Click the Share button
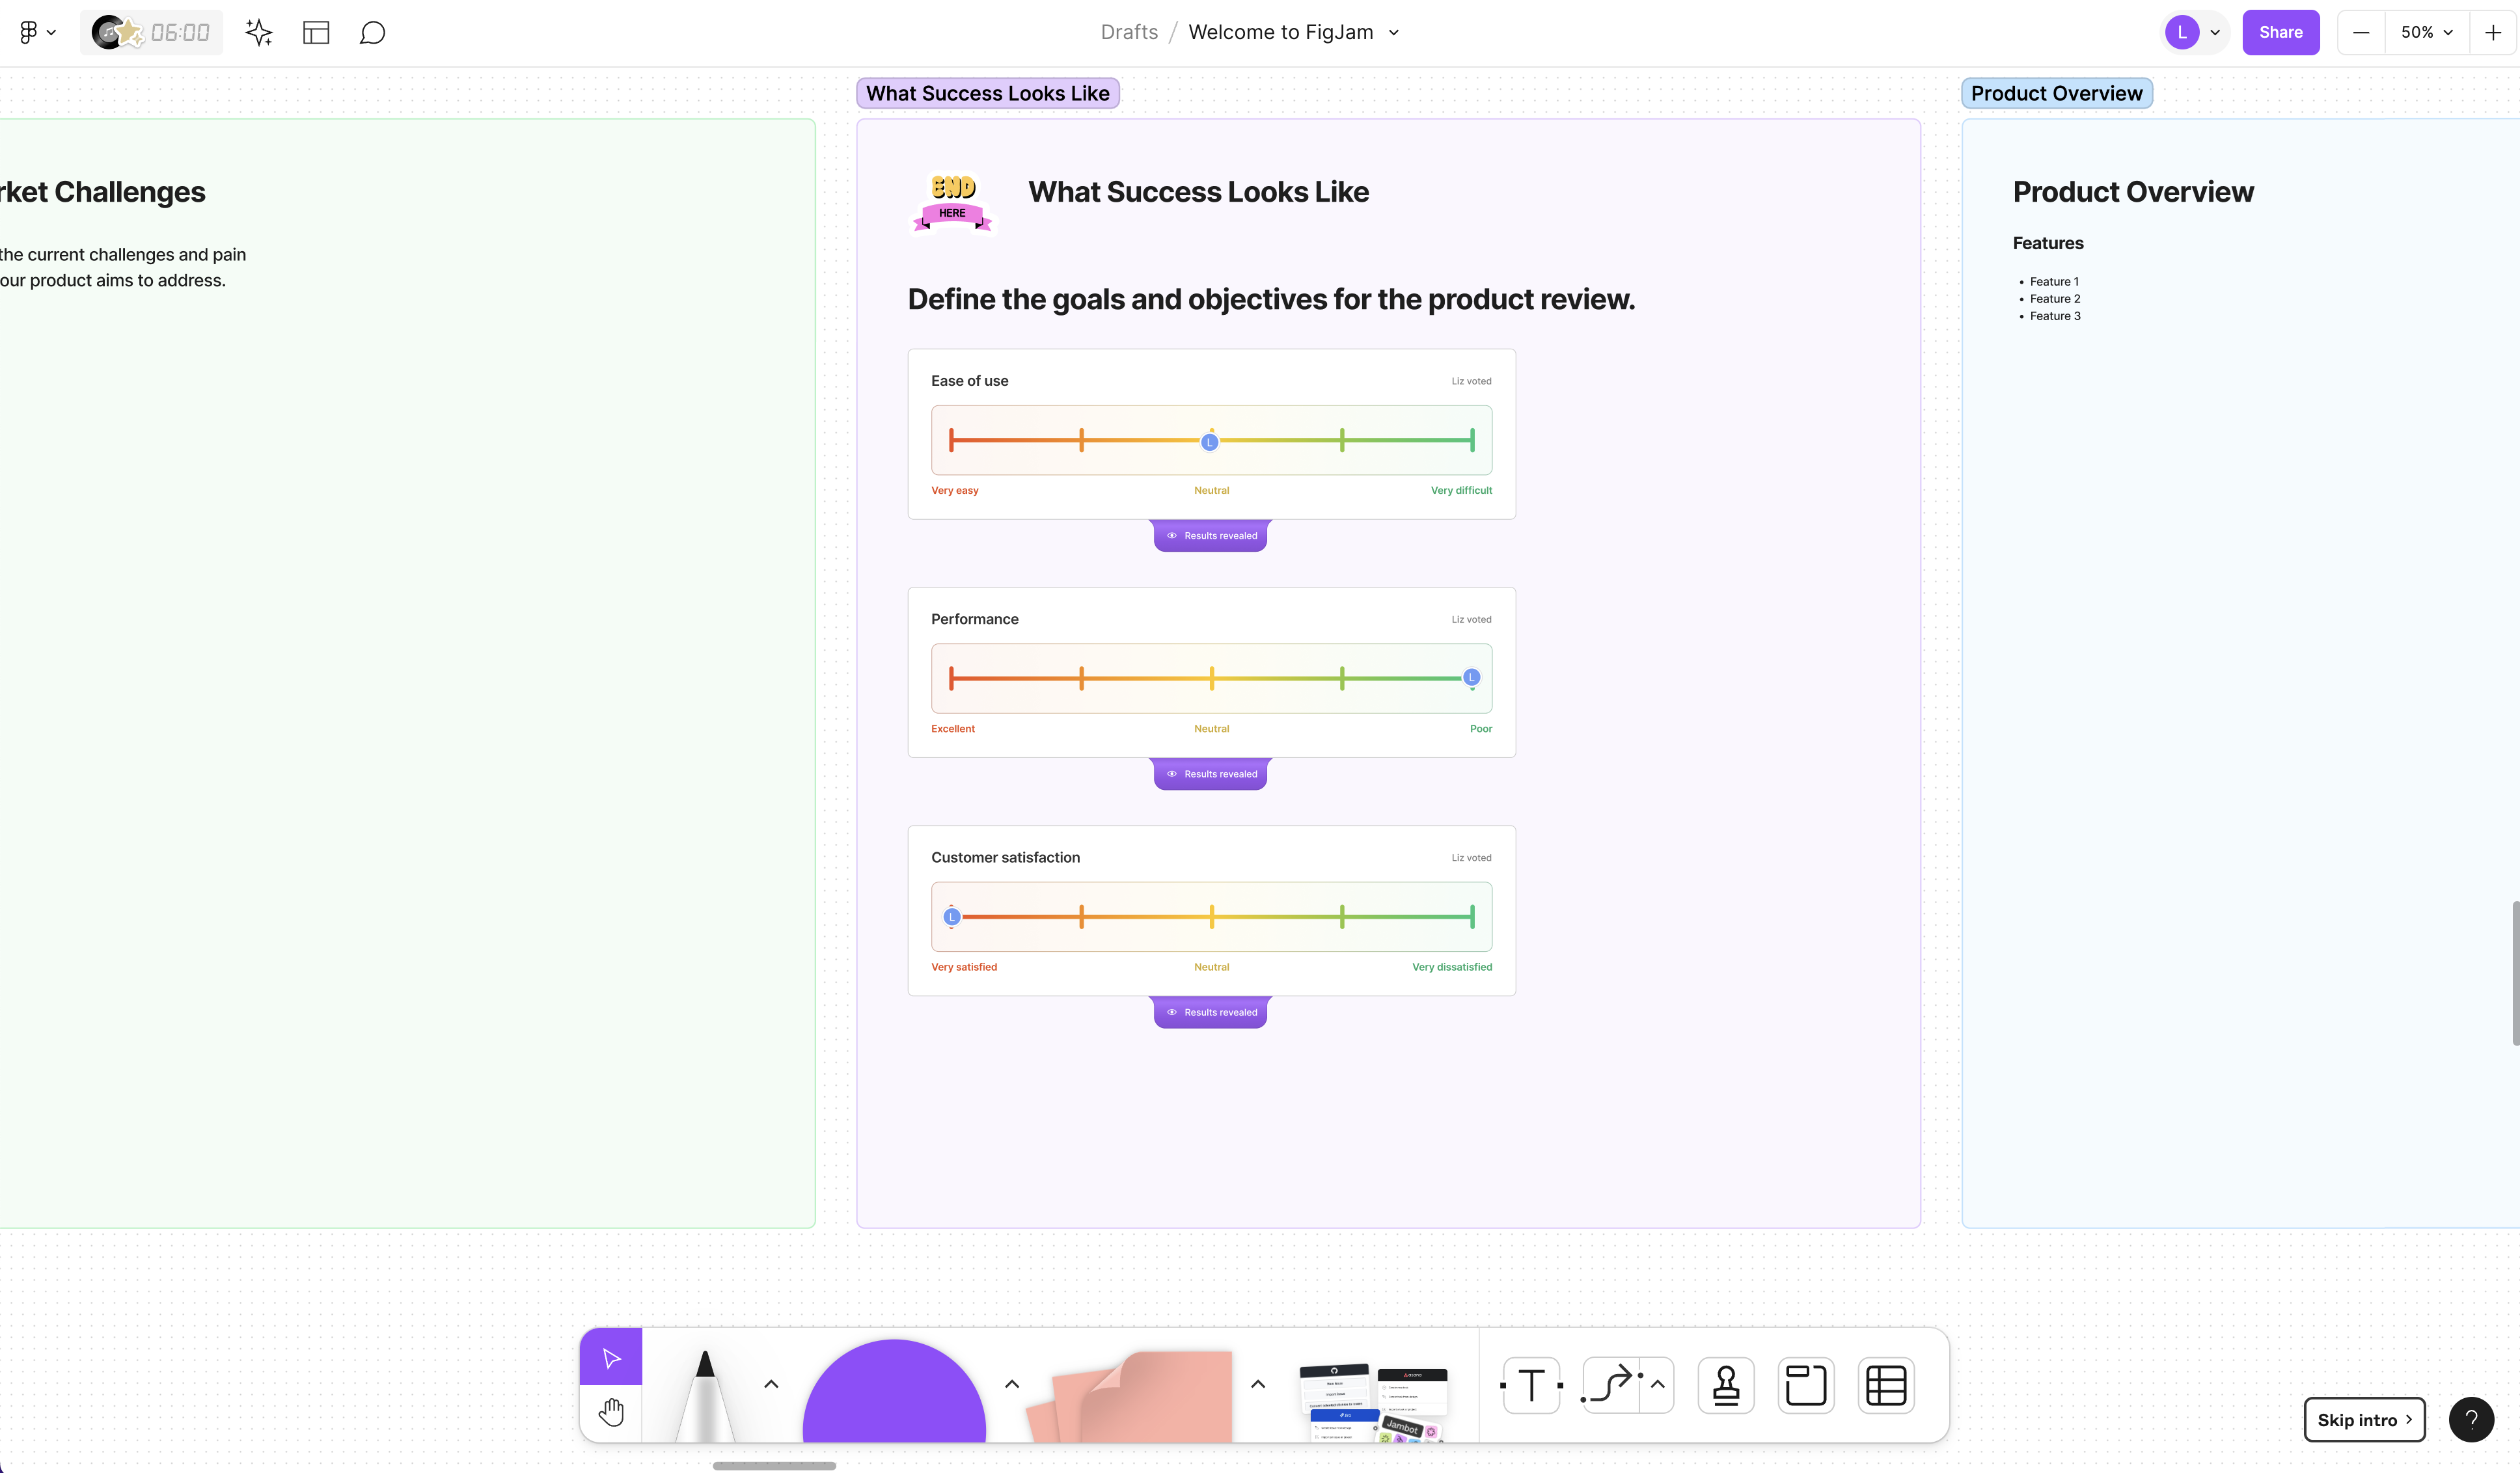Viewport: 2520px width, 1473px height. pyautogui.click(x=2280, y=32)
